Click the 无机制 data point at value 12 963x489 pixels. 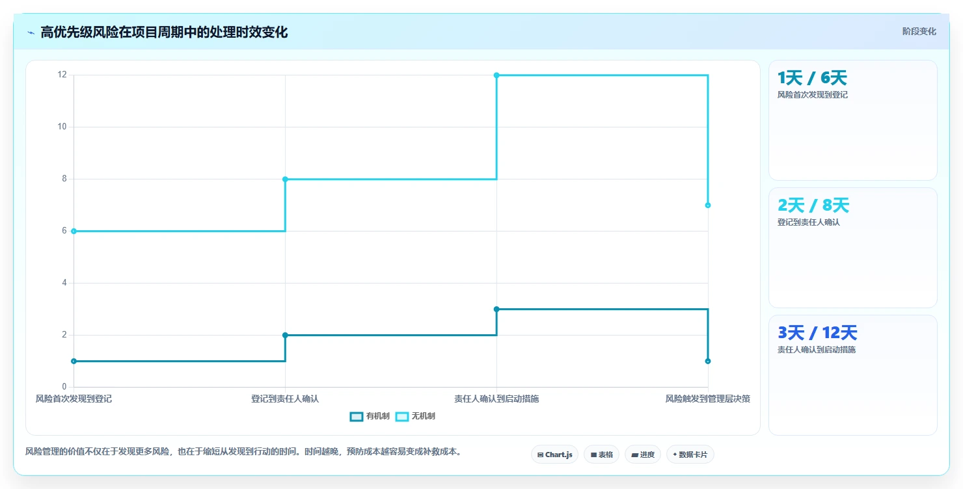coord(496,75)
